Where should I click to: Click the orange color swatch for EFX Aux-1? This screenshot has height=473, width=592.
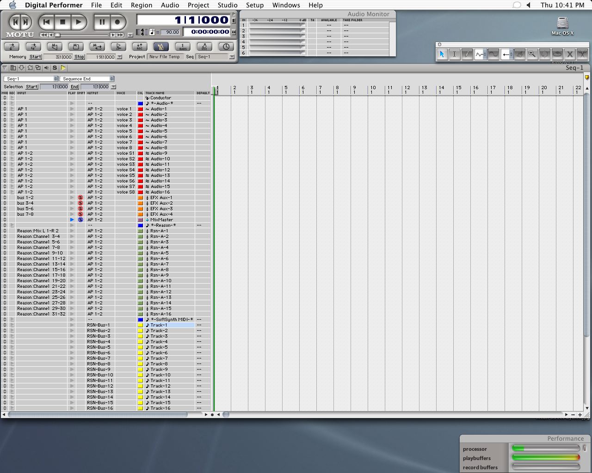(140, 198)
